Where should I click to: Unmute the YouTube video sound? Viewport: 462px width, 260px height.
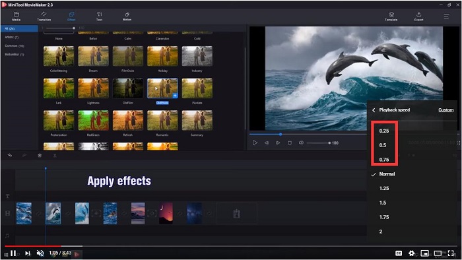click(x=40, y=253)
